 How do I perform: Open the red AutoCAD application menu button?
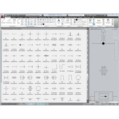[x=2, y=16]
